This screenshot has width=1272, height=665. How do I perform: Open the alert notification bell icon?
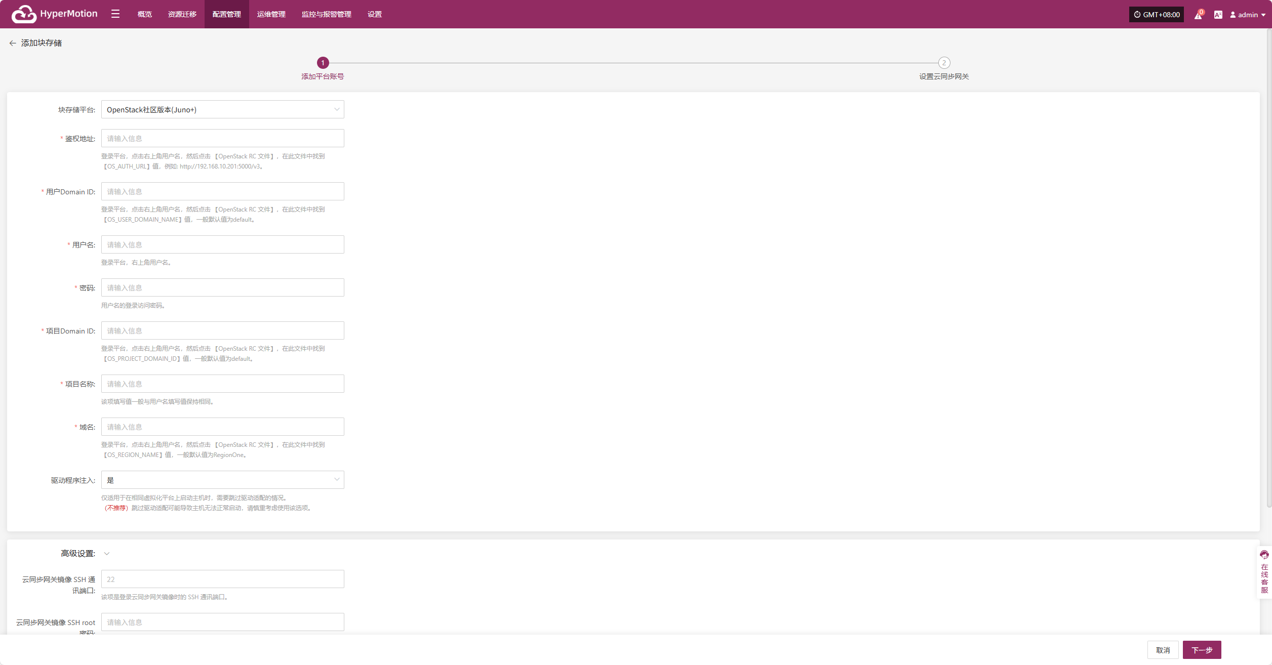[x=1198, y=15]
